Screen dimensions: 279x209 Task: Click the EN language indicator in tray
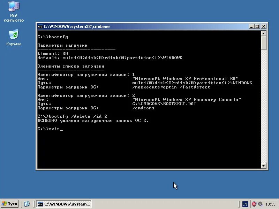[245, 204]
